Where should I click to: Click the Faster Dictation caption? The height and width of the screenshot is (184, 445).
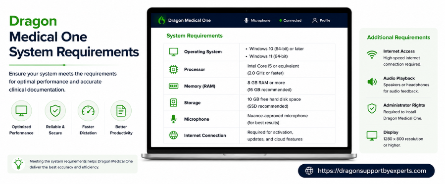click(88, 130)
